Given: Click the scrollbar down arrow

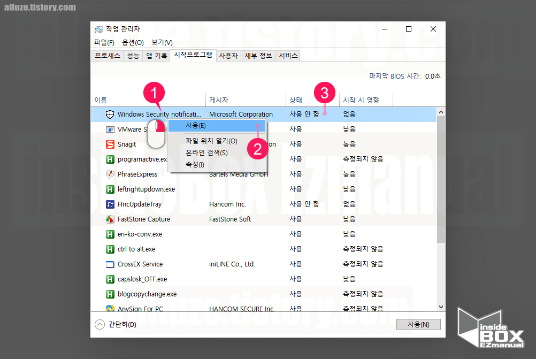Looking at the screenshot, I should coord(441,307).
